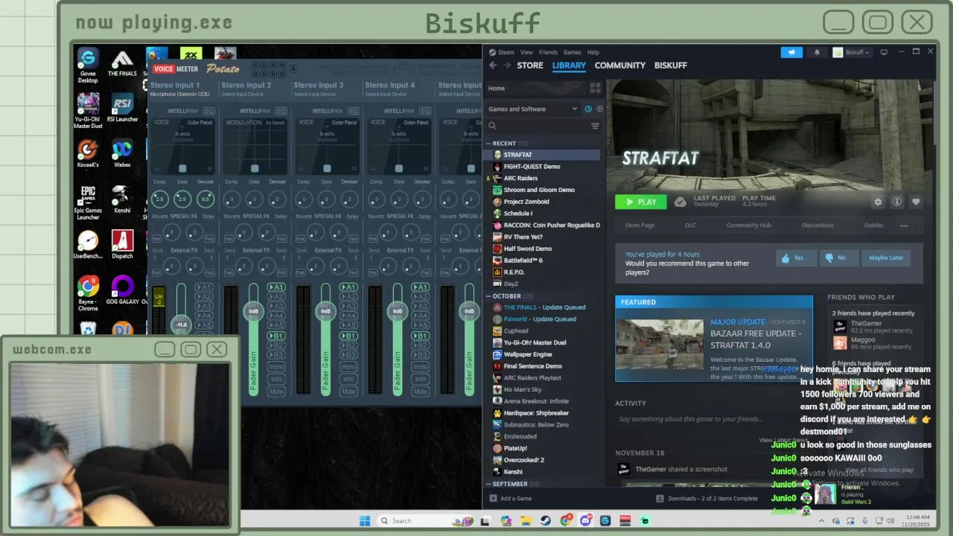Open Steam notifications bell
Image resolution: width=953 pixels, height=536 pixels.
[x=817, y=52]
